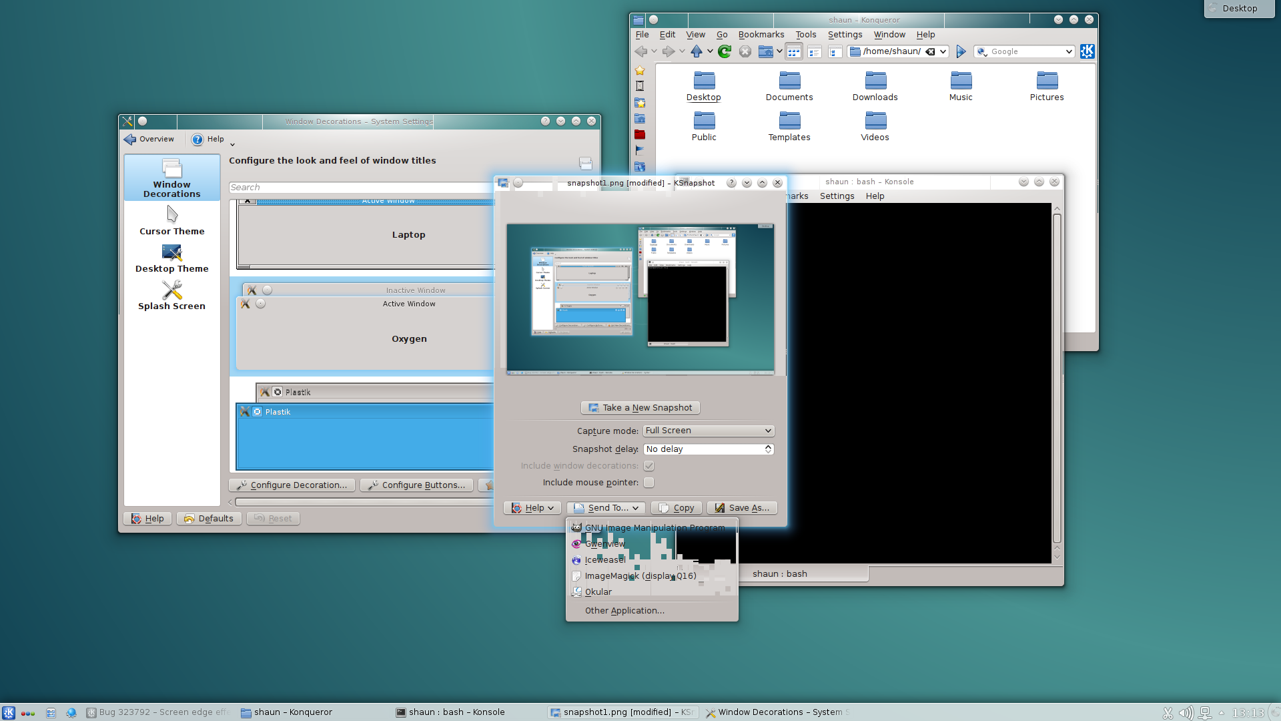Expand the Konqueror up-folder dropdown arrow
The height and width of the screenshot is (721, 1281).
pyautogui.click(x=710, y=51)
